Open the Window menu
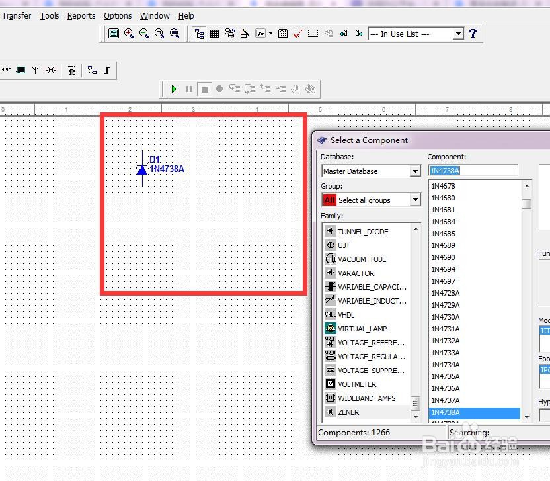The image size is (550, 481). [x=155, y=16]
